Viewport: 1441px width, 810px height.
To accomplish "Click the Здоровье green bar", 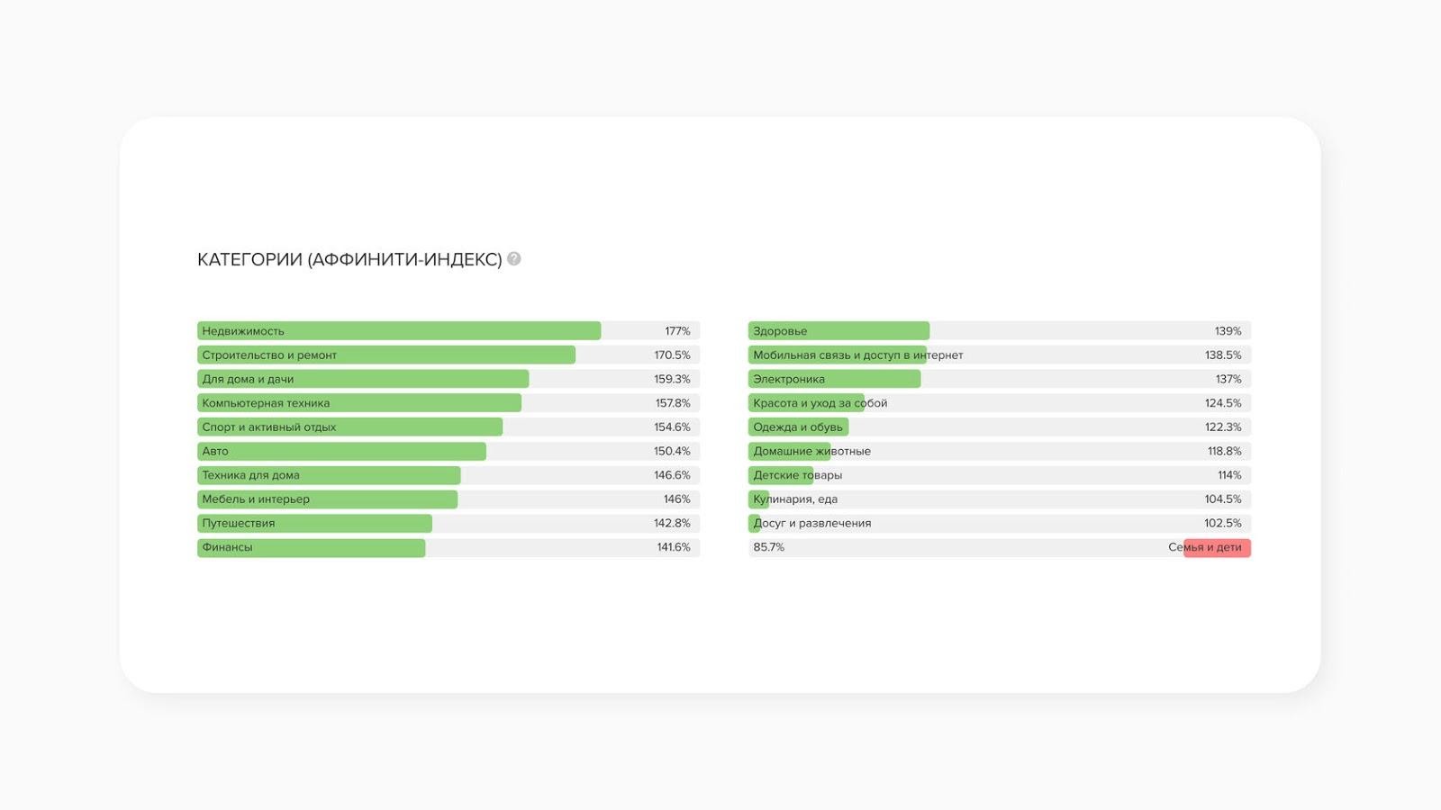I will pyautogui.click(x=838, y=331).
